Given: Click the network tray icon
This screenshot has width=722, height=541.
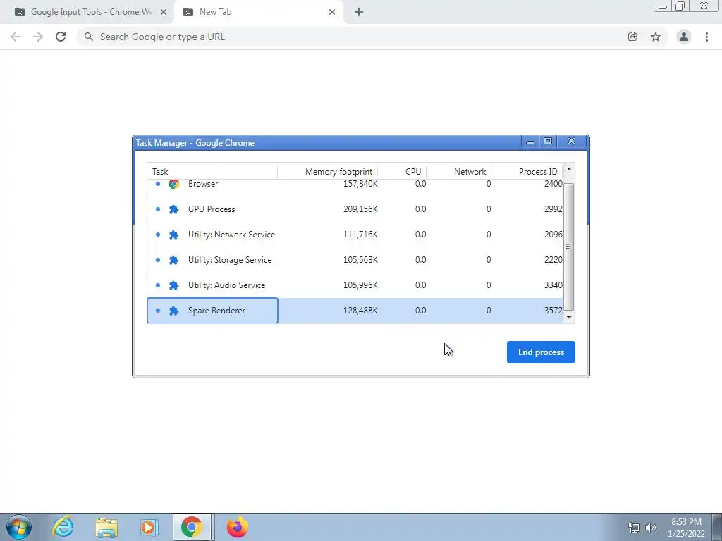Looking at the screenshot, I should click(x=634, y=528).
